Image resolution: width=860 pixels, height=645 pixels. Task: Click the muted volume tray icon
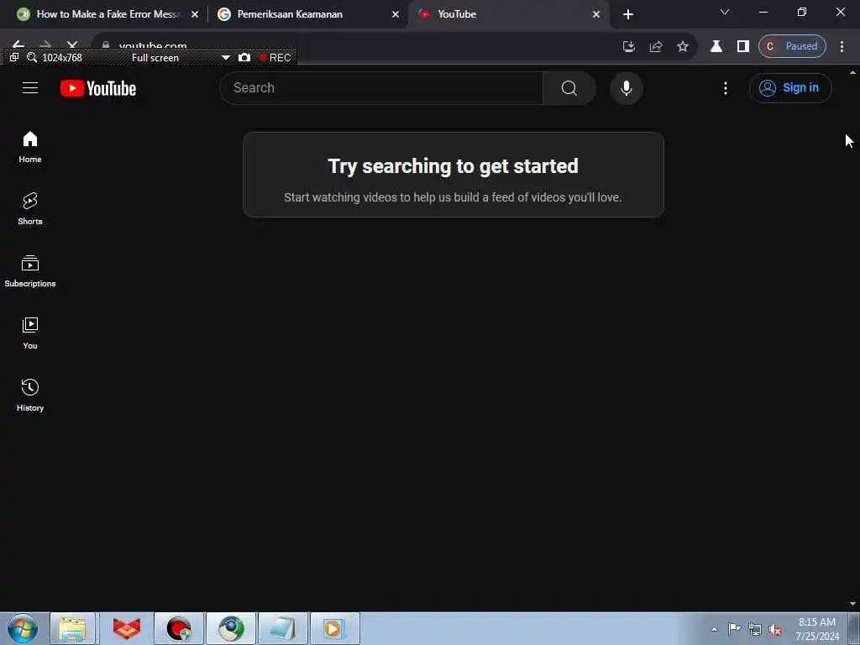775,630
